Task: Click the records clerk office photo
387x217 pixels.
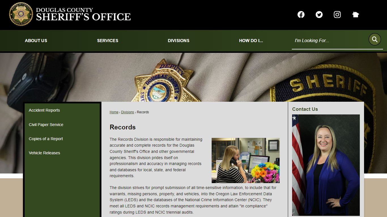Action: click(246, 160)
